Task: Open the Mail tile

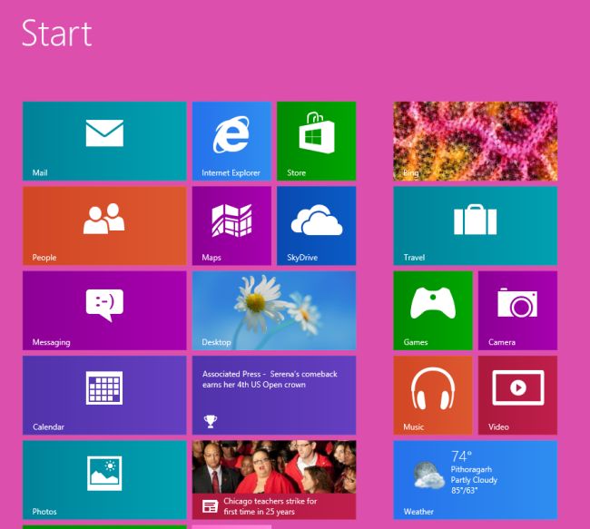Action: coord(104,141)
